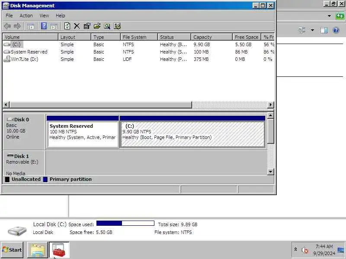Click the (C:) drive icon in the volume list
The width and height of the screenshot is (346, 259).
(x=7, y=44)
